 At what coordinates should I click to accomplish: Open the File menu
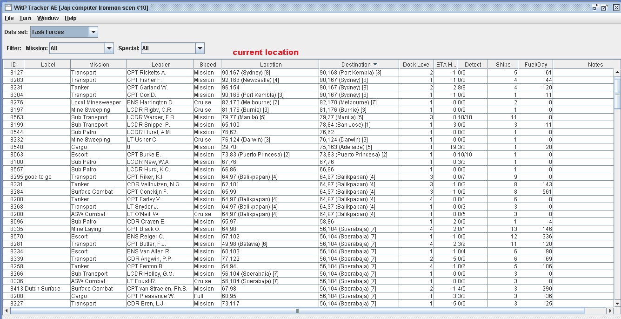[x=9, y=18]
